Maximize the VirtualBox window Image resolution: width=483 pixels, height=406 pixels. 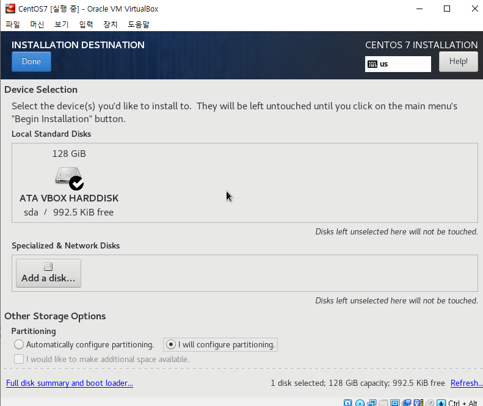(446, 9)
